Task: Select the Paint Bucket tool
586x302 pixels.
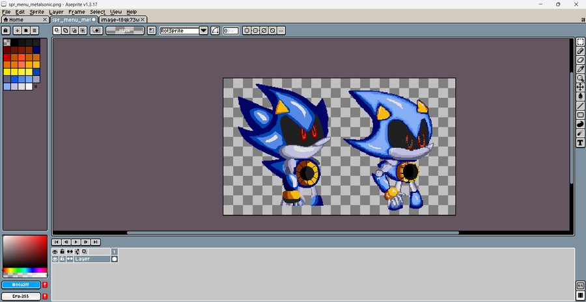Action: (580, 97)
